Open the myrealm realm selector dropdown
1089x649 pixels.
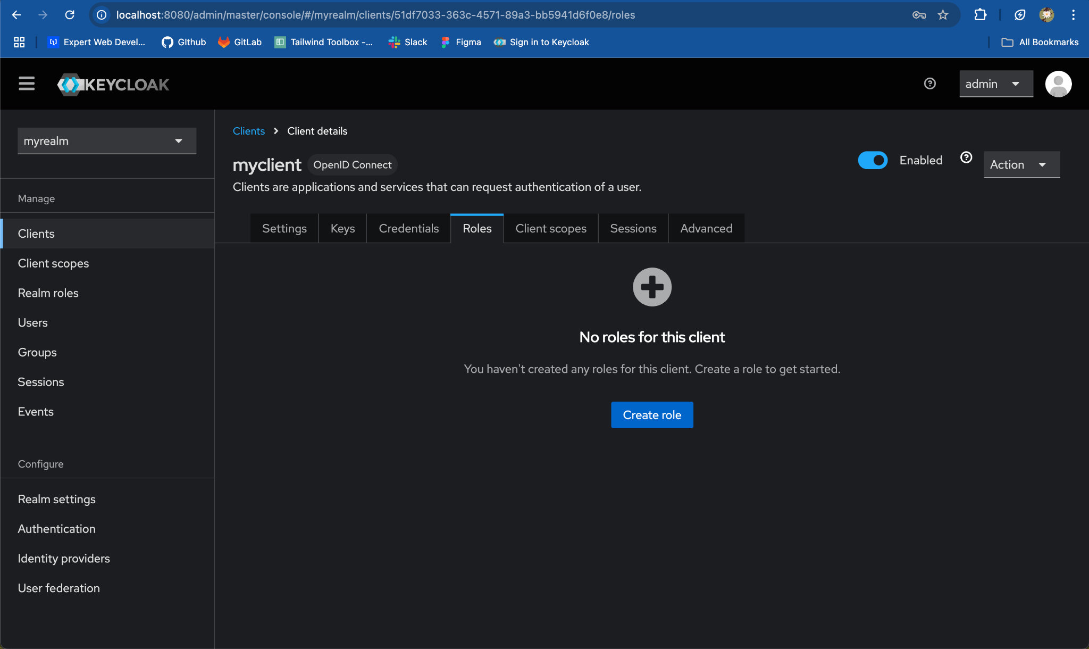(107, 141)
